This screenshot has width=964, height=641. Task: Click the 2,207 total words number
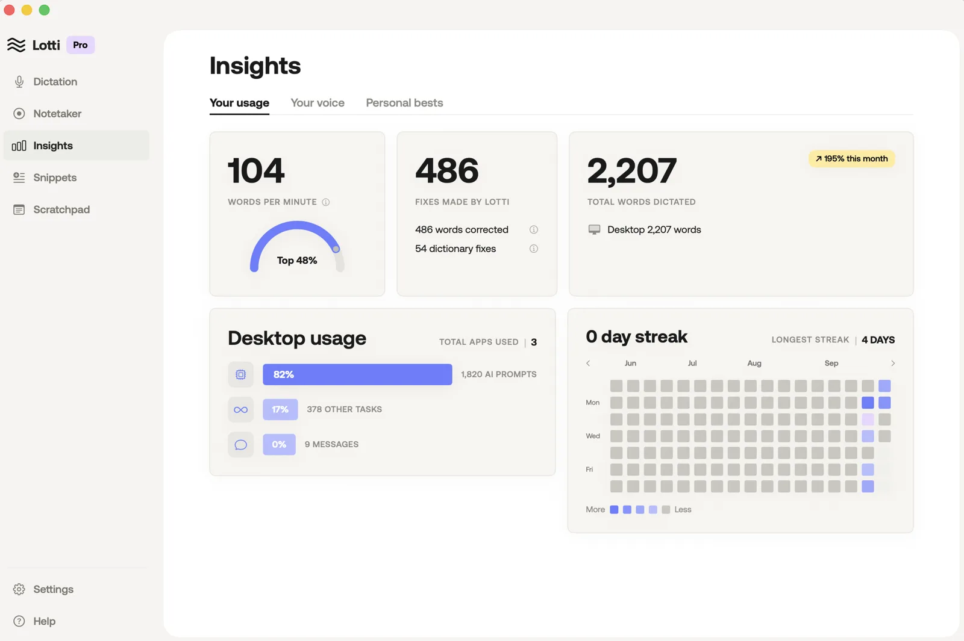tap(632, 171)
